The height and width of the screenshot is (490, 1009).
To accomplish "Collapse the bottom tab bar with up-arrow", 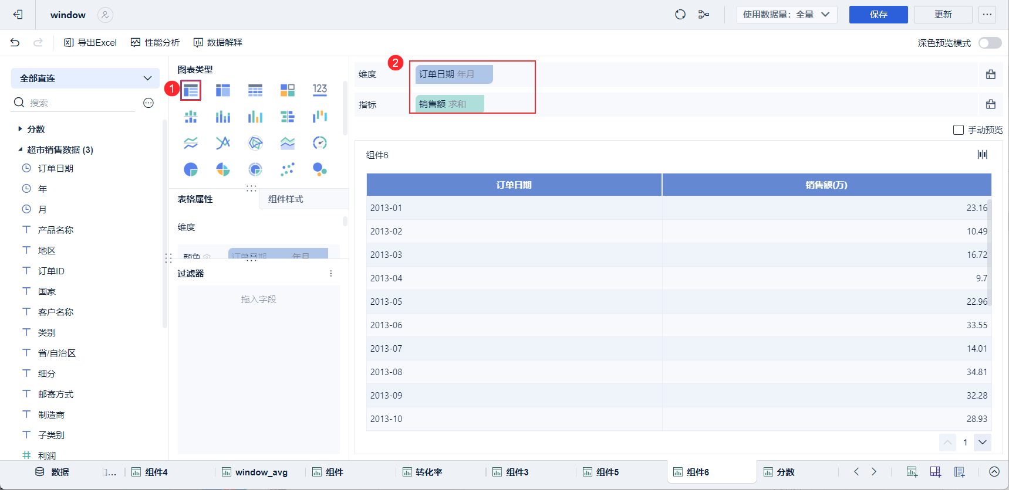I will tap(994, 472).
